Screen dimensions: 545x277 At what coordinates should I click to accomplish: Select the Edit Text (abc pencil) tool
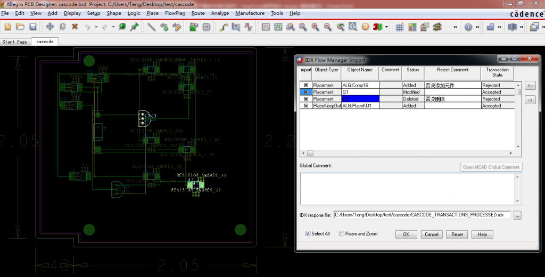click(177, 27)
